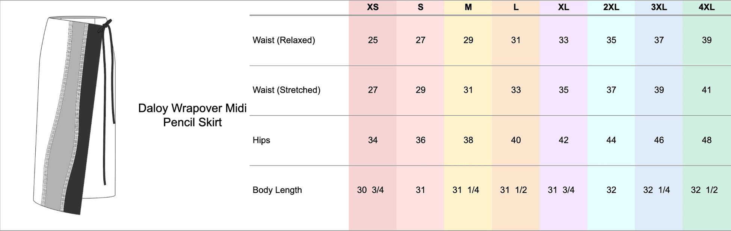This screenshot has width=731, height=231.
Task: Click the 4XL hips value 48
Action: (x=707, y=140)
